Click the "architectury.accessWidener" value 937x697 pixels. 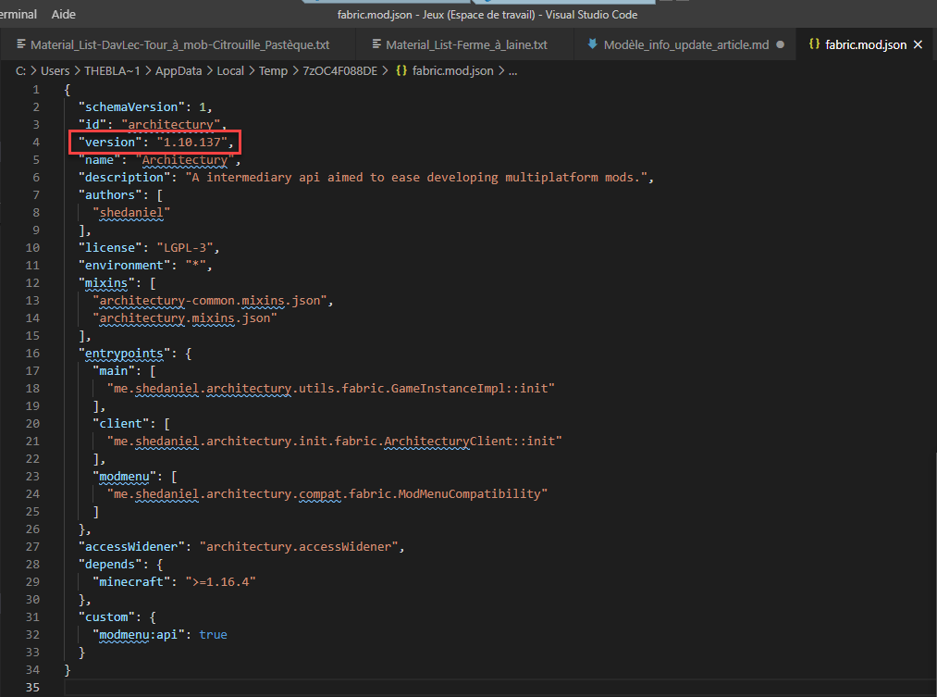[x=299, y=546]
